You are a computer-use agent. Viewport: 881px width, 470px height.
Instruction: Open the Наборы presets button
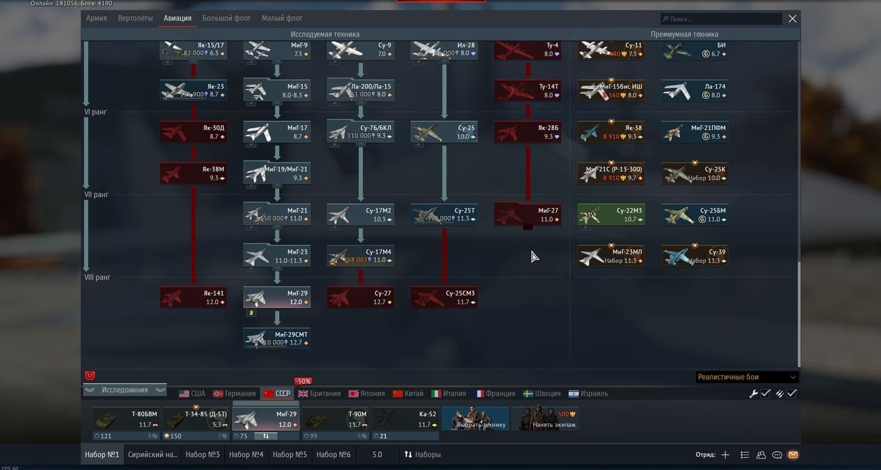click(422, 455)
